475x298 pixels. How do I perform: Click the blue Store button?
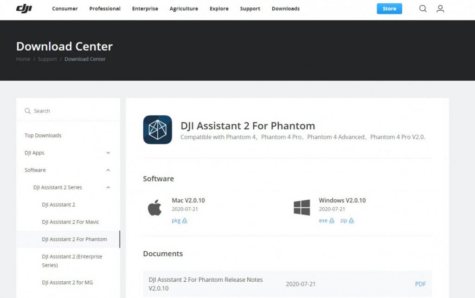pyautogui.click(x=389, y=8)
